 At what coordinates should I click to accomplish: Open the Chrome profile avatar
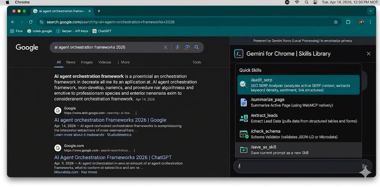[361, 22]
